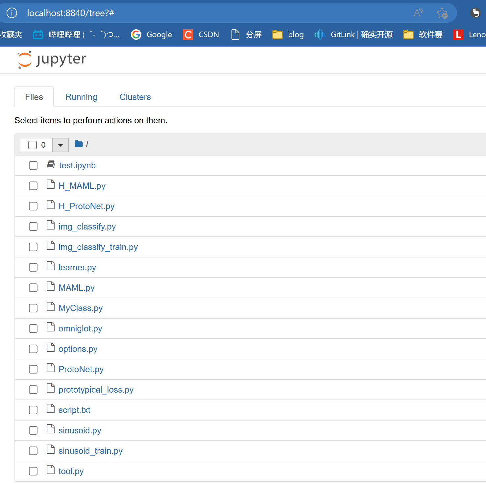Check the box for tool.py

(x=33, y=471)
